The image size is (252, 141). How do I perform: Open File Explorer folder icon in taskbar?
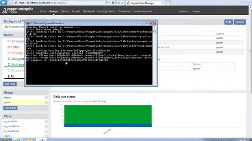[x=30, y=140]
